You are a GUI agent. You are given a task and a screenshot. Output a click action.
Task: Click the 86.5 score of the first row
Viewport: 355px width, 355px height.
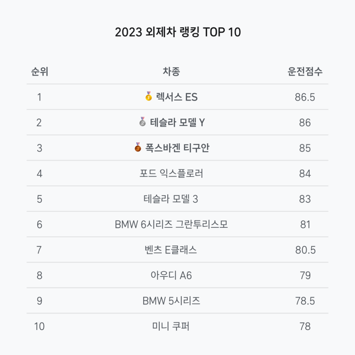[x=305, y=97]
